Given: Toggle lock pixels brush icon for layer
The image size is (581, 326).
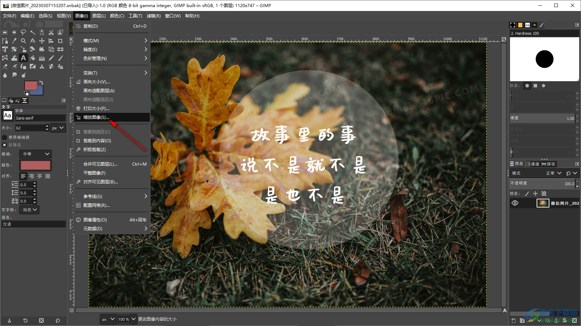Looking at the screenshot, I should (527, 194).
